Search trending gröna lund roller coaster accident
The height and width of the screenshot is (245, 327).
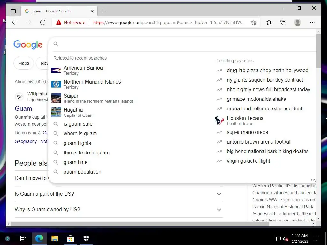[264, 109]
